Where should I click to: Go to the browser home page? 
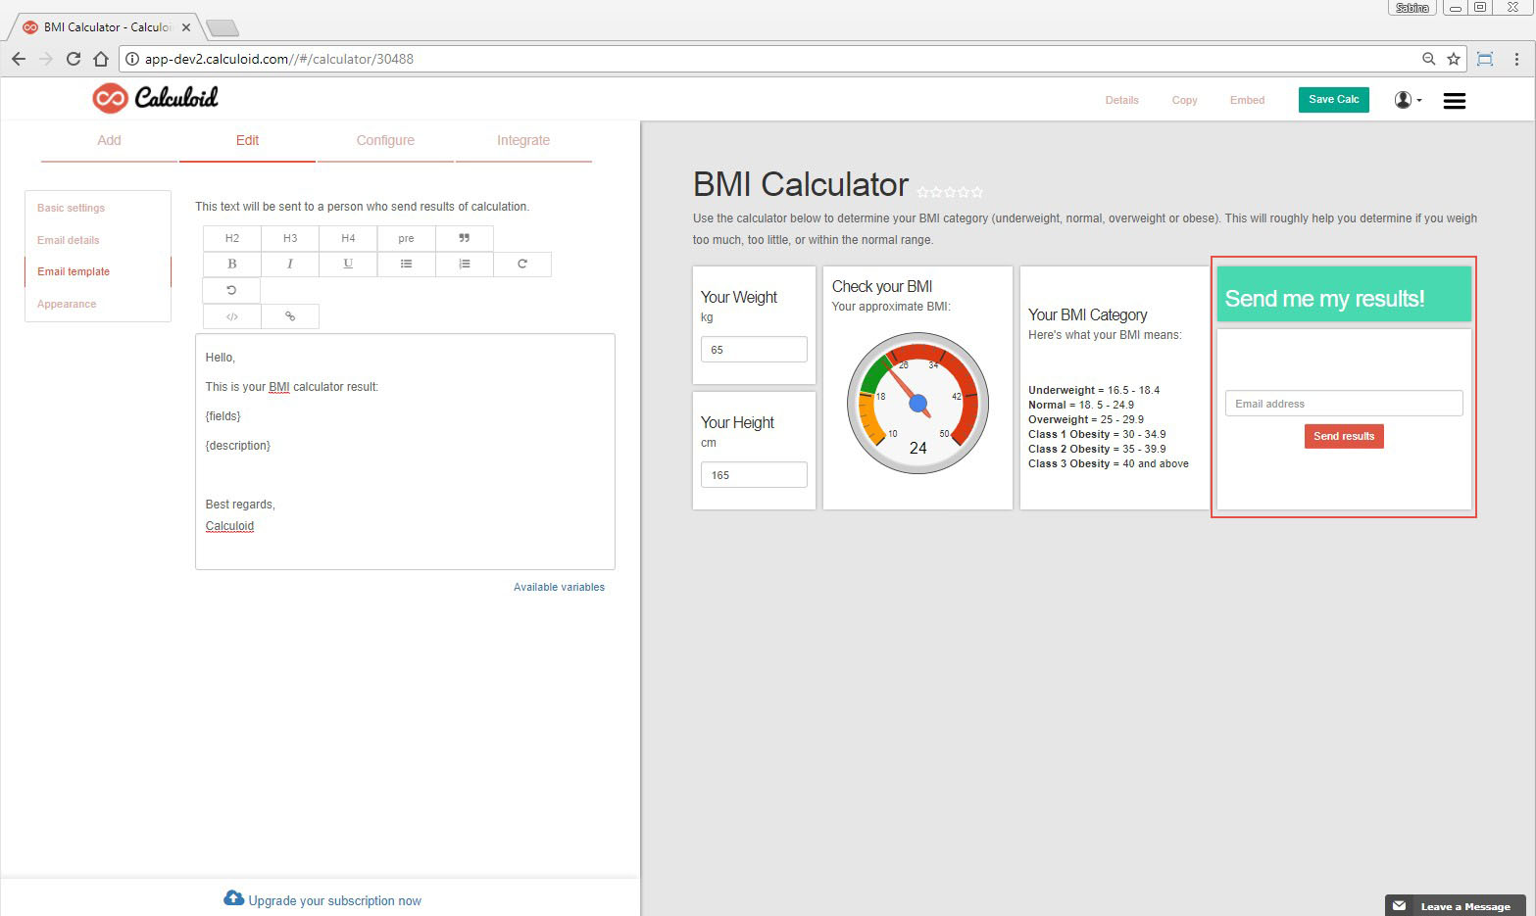pos(101,59)
